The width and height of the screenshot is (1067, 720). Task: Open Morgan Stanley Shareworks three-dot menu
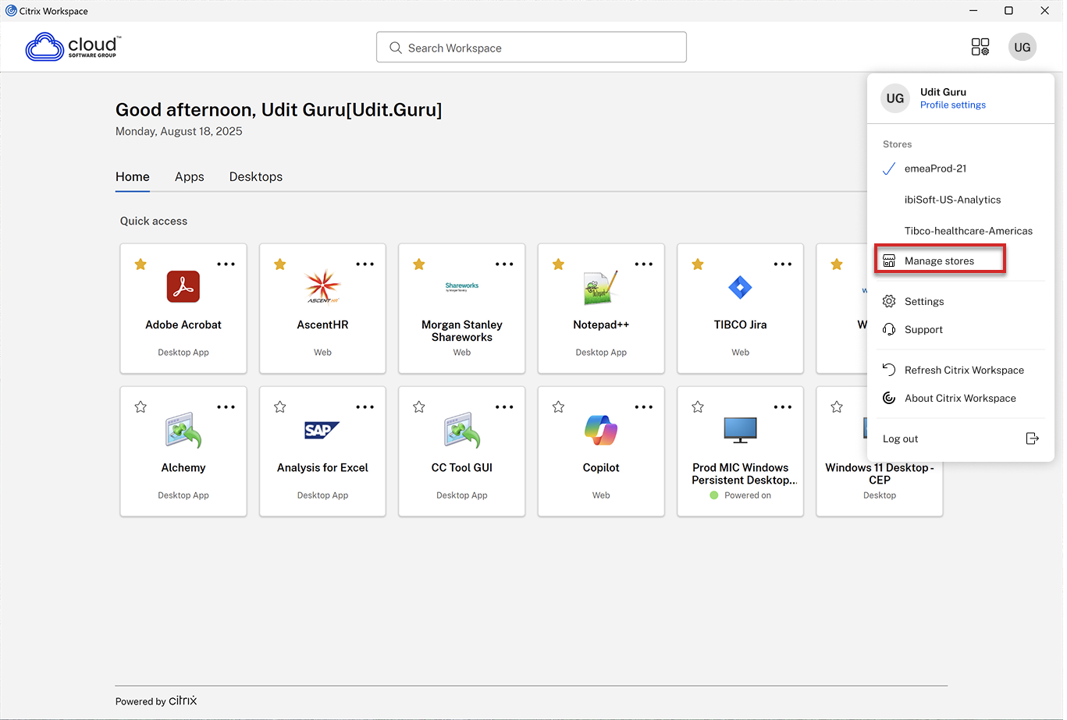(504, 264)
